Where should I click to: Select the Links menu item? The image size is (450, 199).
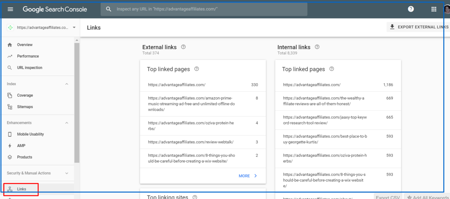click(x=37, y=189)
